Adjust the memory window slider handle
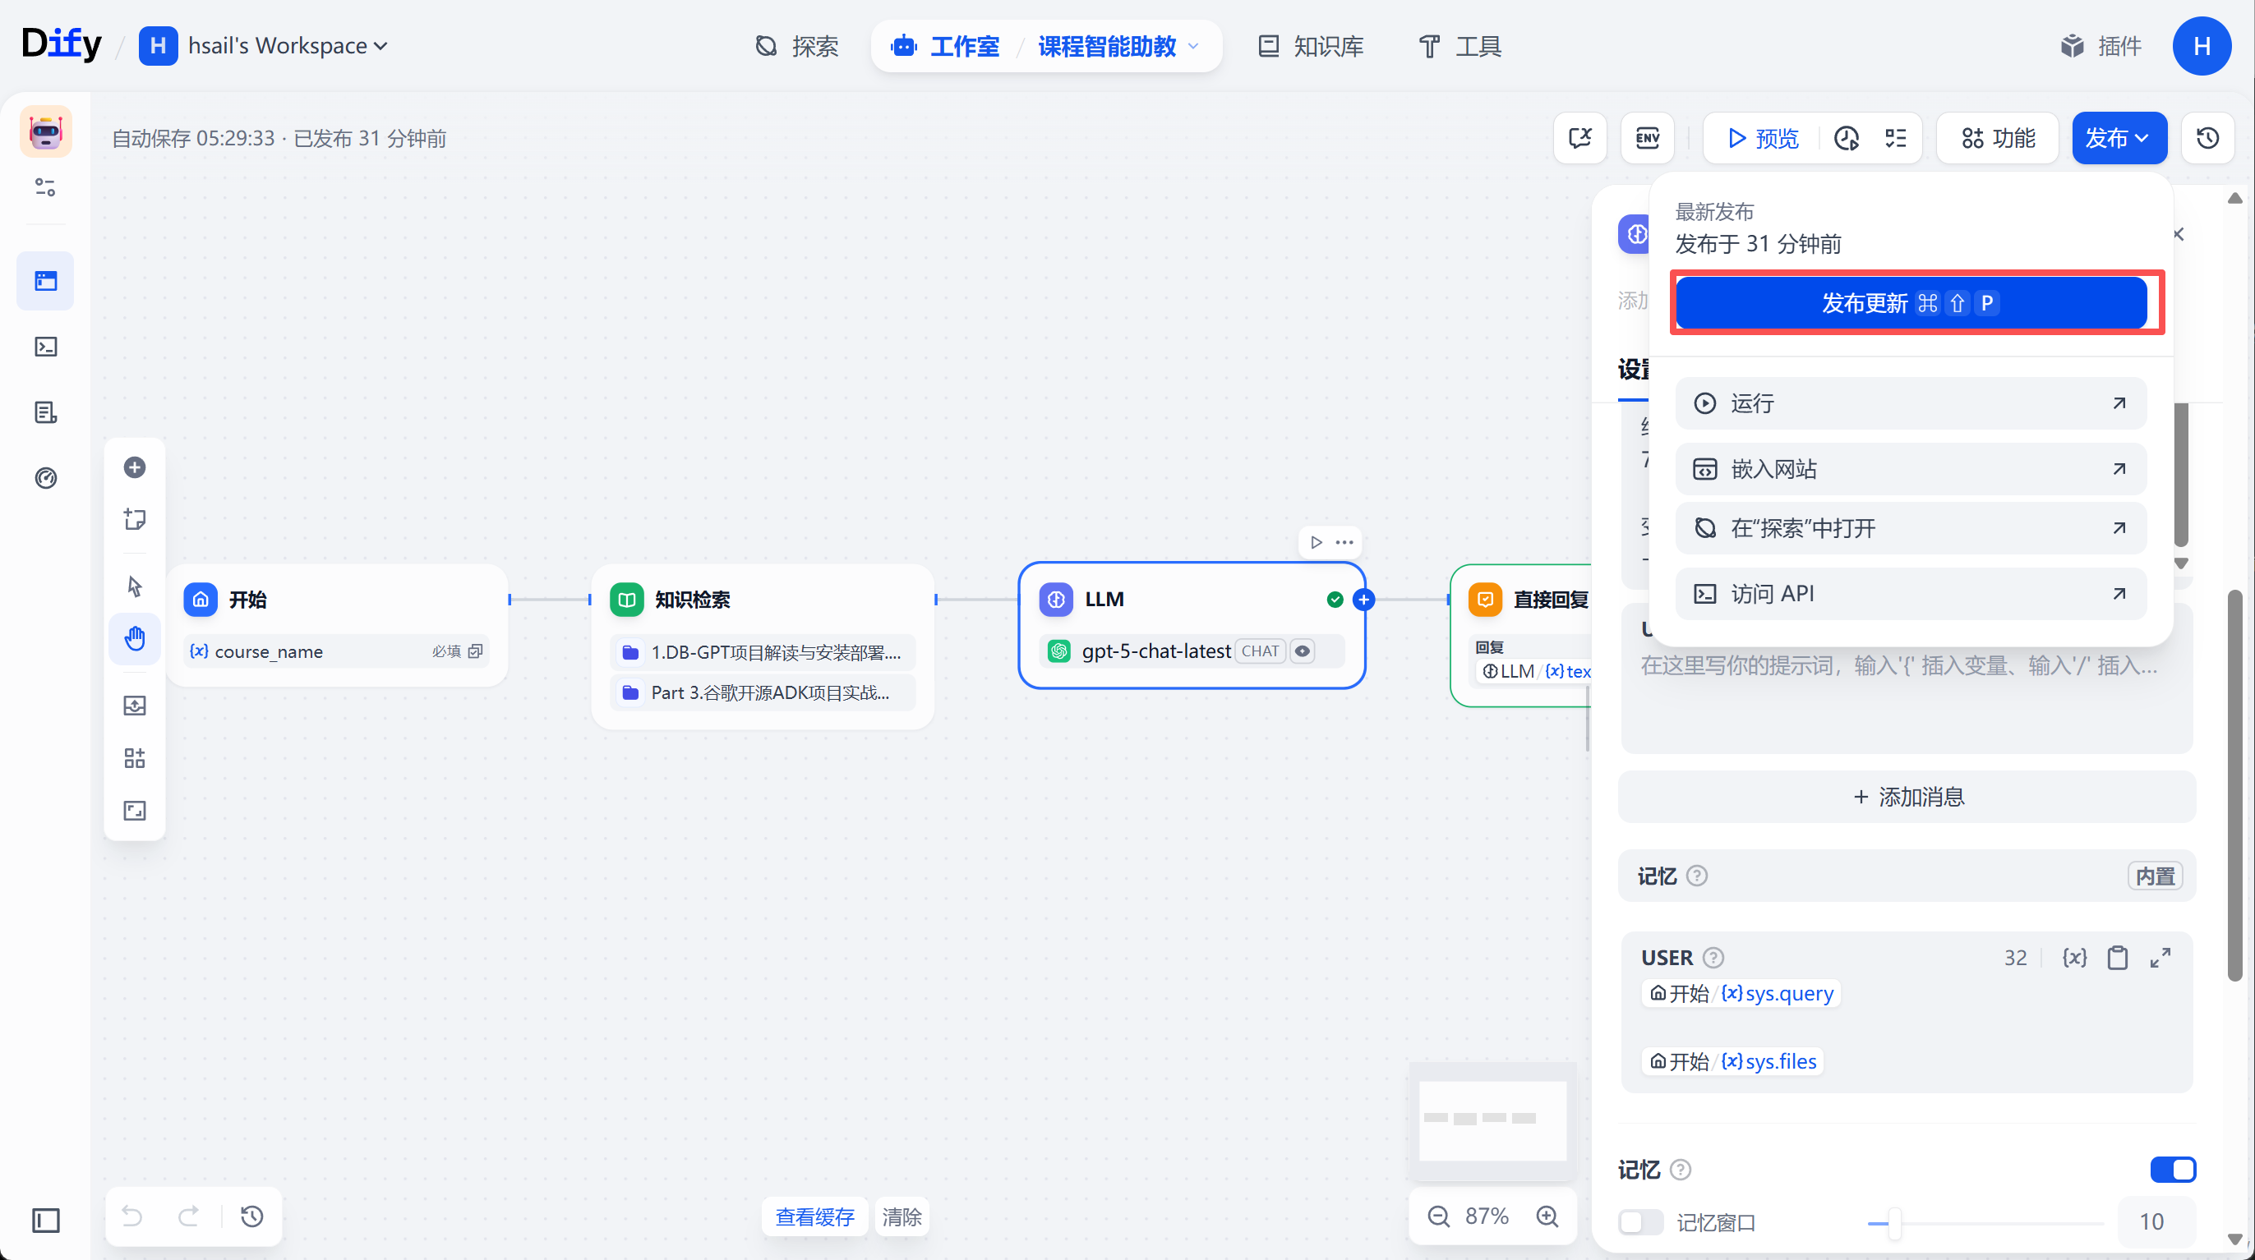This screenshot has width=2255, height=1260. (1893, 1223)
